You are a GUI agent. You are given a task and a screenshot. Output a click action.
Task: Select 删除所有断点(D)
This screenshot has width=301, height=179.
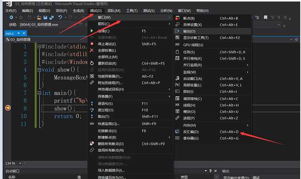pyautogui.click(x=130, y=144)
